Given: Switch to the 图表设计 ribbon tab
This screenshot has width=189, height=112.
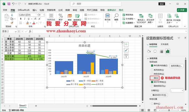Looking at the screenshot, I should pyautogui.click(x=112, y=10).
